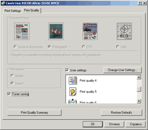Open help via the Справка button
148x130 pixels.
(x=136, y=124)
